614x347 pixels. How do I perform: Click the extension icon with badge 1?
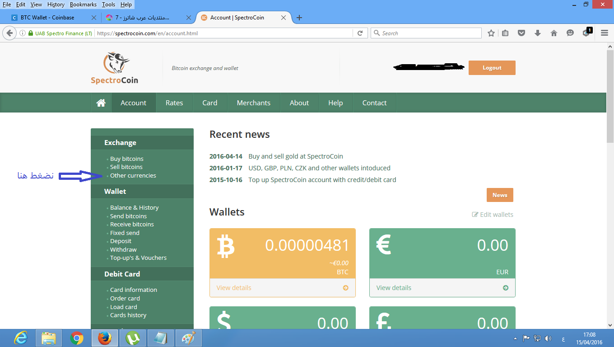586,33
